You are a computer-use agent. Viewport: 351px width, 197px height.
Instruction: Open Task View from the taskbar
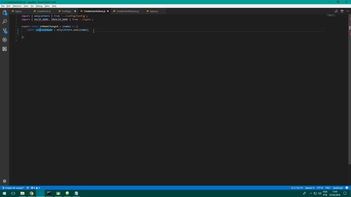point(13,193)
